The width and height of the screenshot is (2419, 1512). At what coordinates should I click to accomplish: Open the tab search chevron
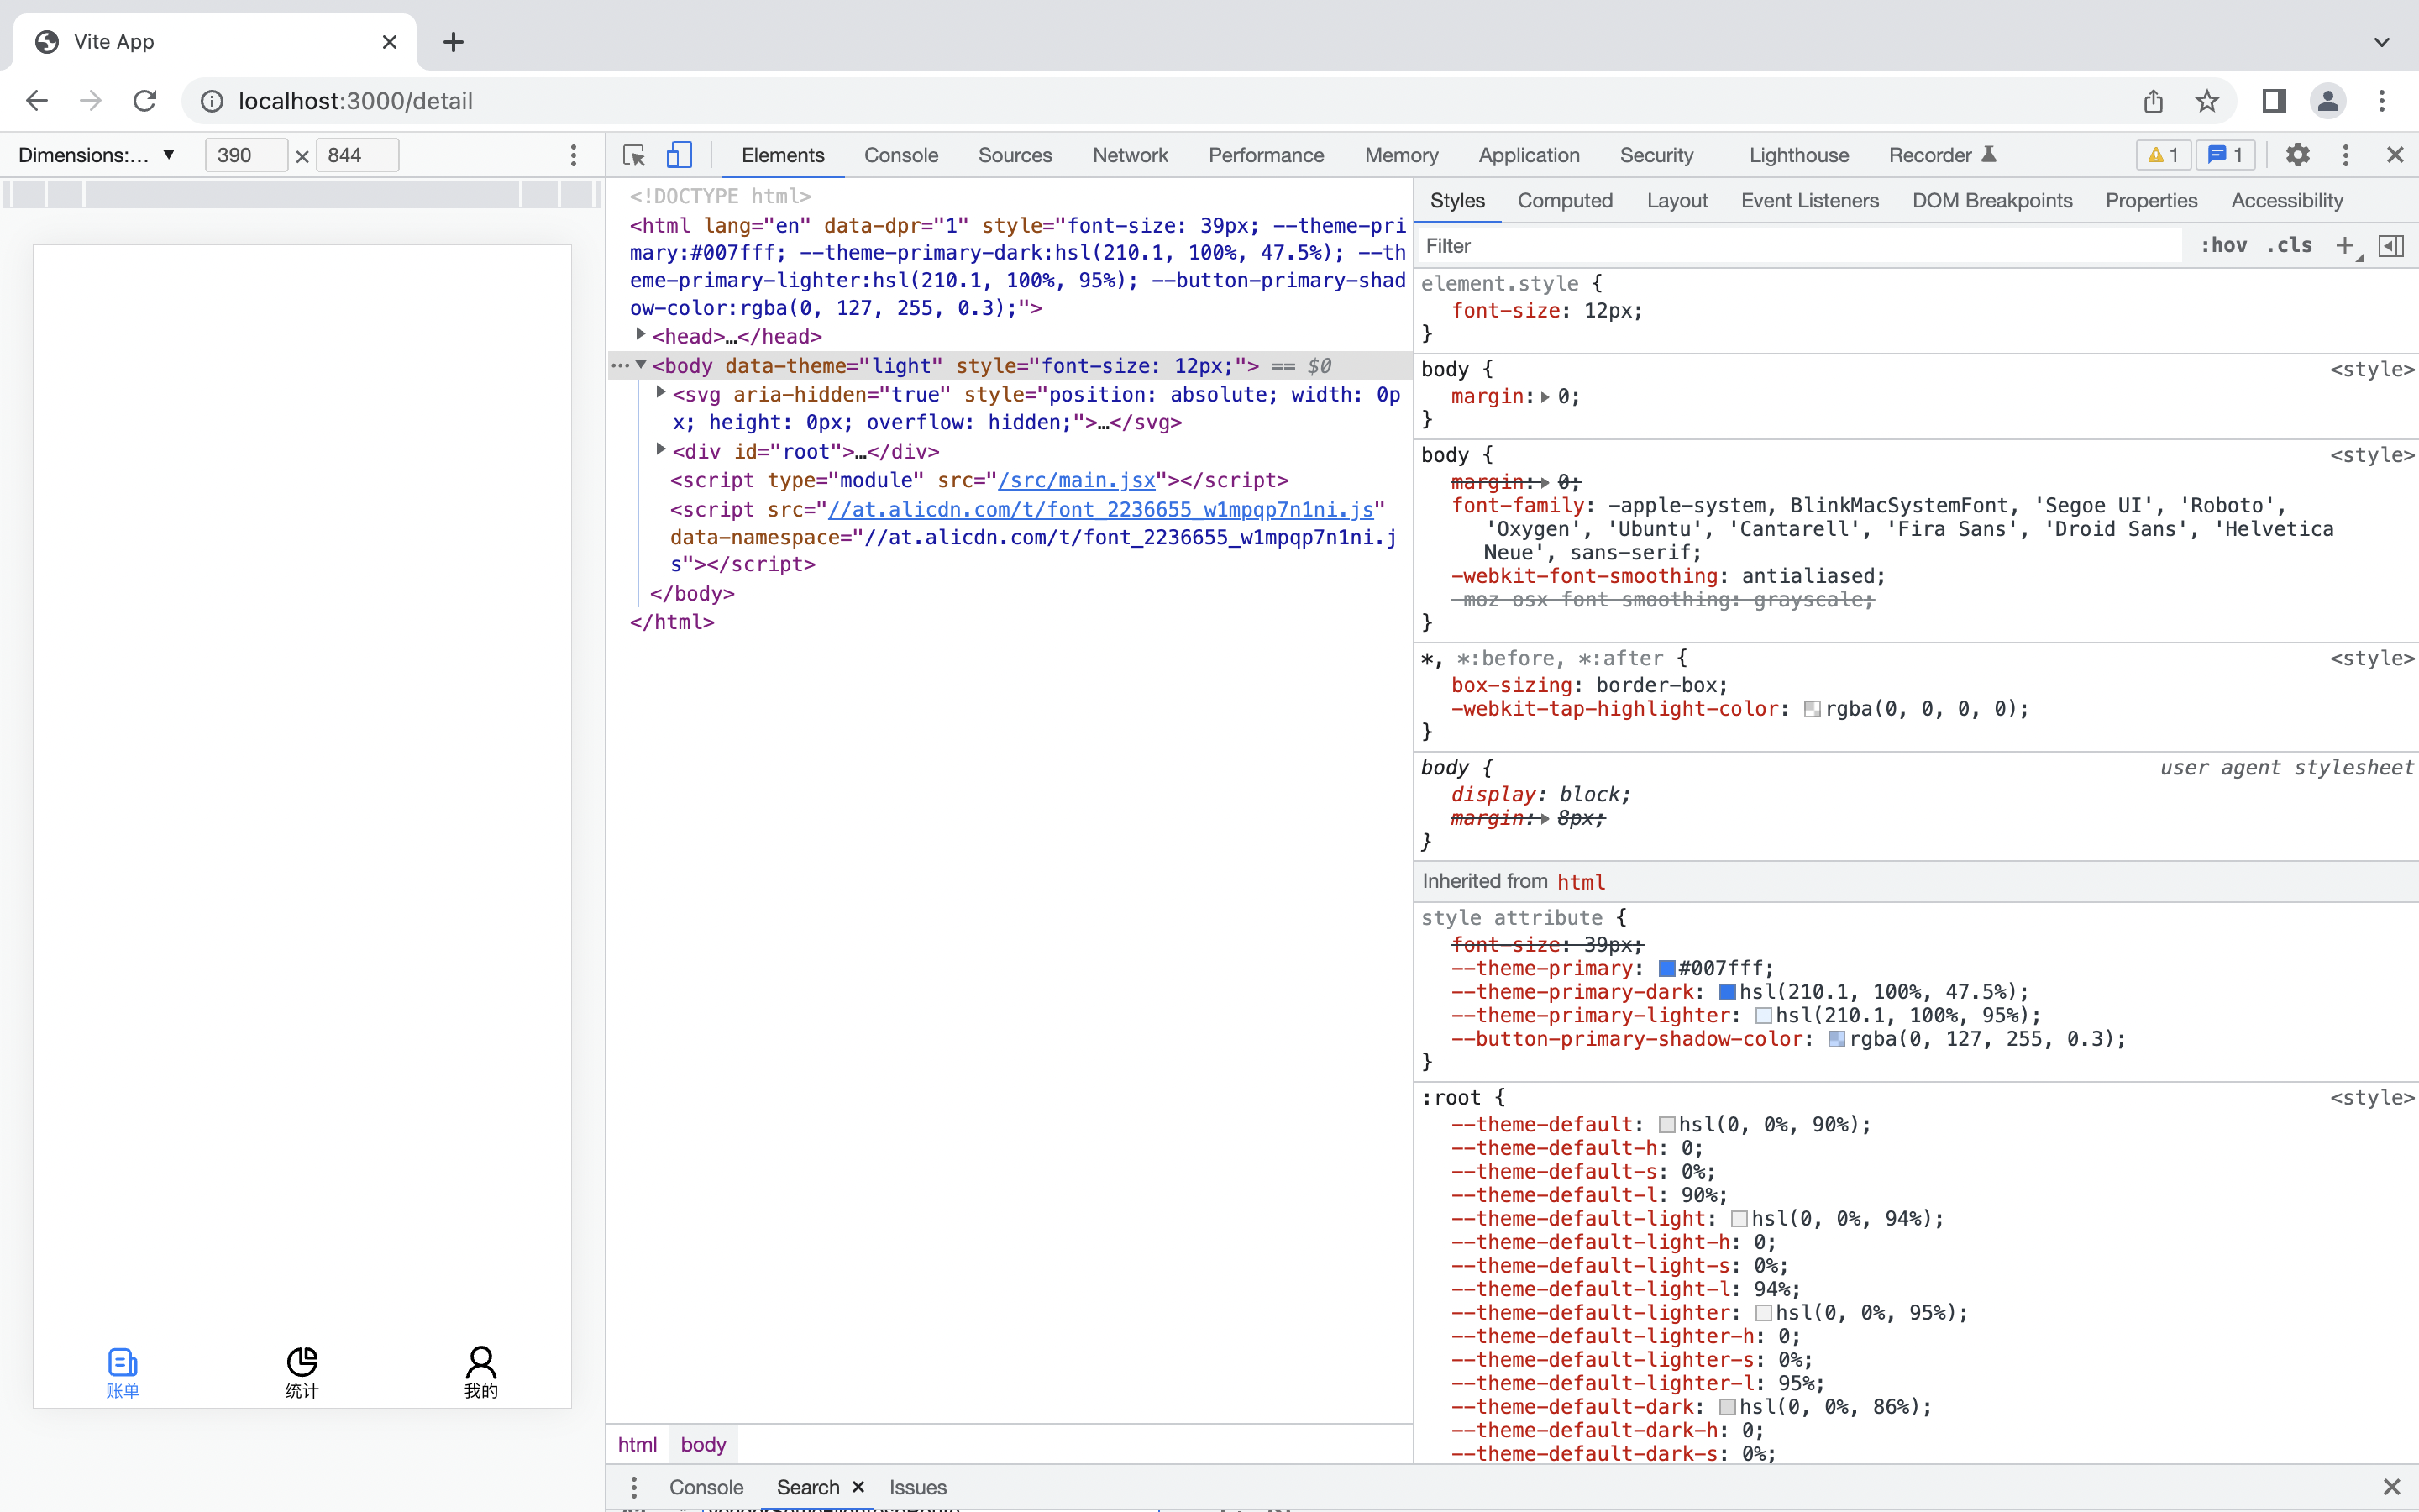(x=2382, y=42)
